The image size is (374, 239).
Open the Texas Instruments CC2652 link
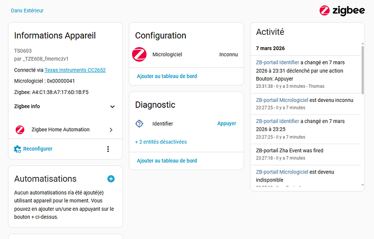75,70
